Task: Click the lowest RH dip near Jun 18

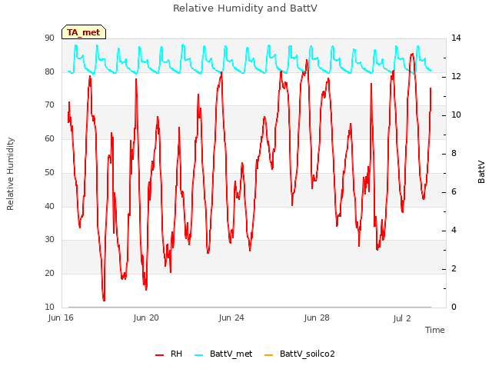Action: click(104, 300)
